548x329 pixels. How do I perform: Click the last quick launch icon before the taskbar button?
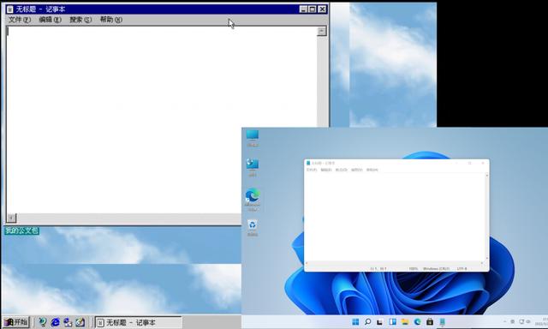tap(80, 322)
